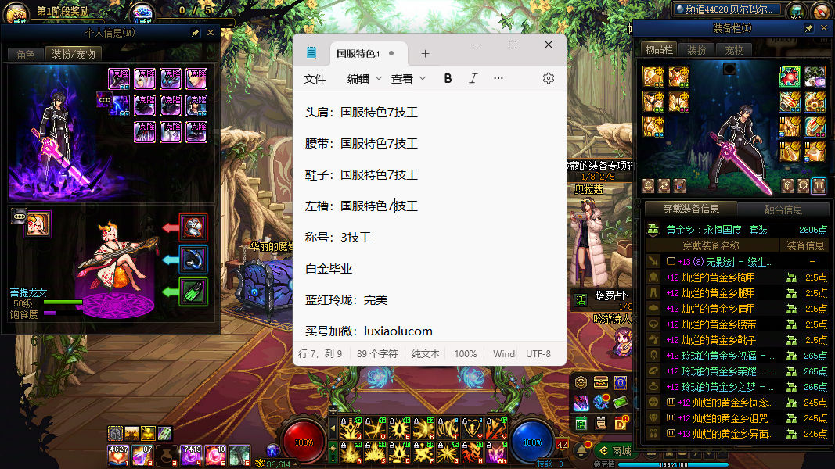Click the red mouse pet equipment slot
835x469 pixels.
[193, 227]
